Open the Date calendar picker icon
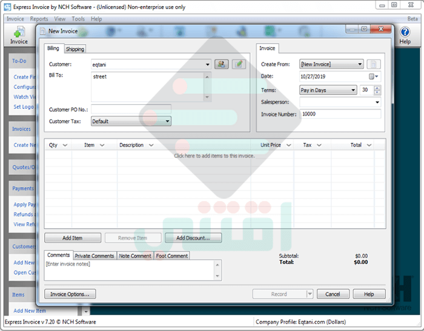This screenshot has width=424, height=331. click(x=373, y=76)
